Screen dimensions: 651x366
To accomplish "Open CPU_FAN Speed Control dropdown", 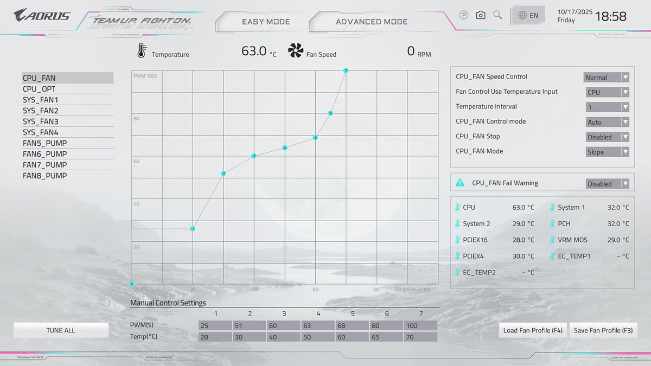I will tap(607, 77).
